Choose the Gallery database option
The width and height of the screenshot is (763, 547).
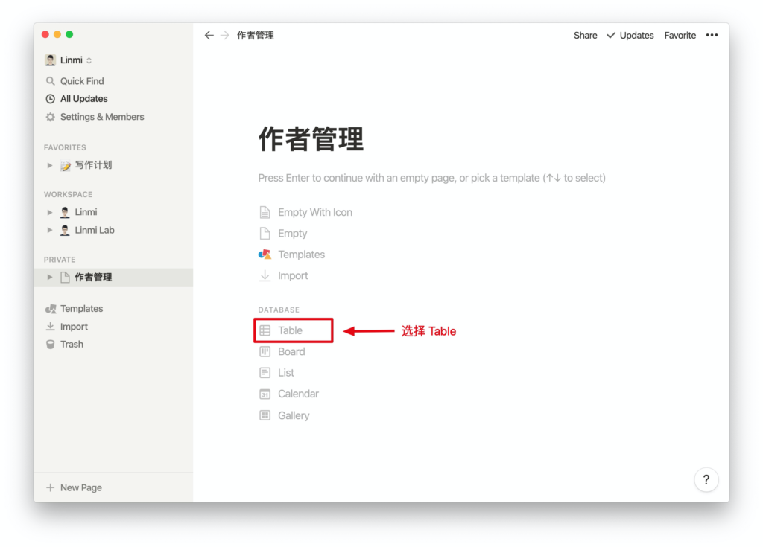294,415
